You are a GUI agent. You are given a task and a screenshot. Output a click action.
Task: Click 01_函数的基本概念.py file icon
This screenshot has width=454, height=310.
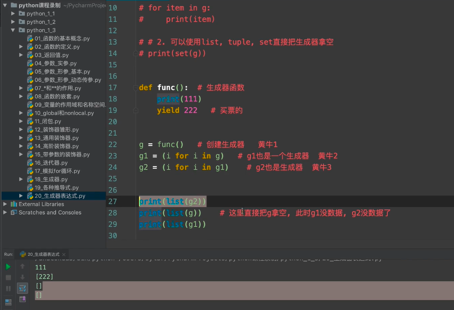[x=30, y=38]
